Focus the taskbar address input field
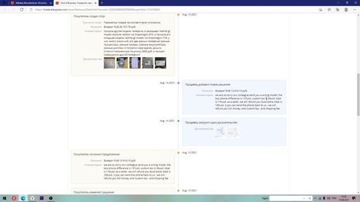This screenshot has height=202, width=360. click(x=286, y=198)
